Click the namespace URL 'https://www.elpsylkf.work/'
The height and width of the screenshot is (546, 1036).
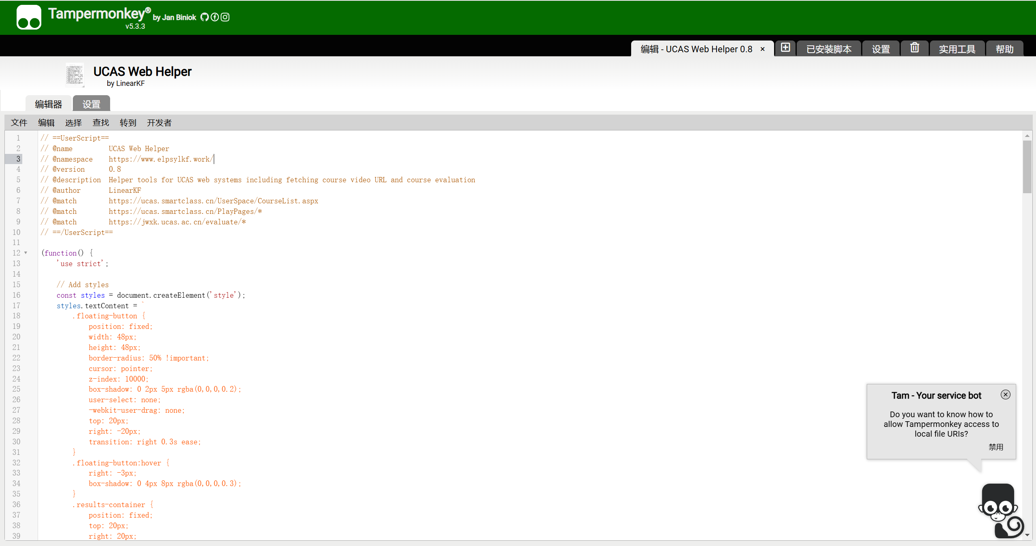(x=161, y=159)
